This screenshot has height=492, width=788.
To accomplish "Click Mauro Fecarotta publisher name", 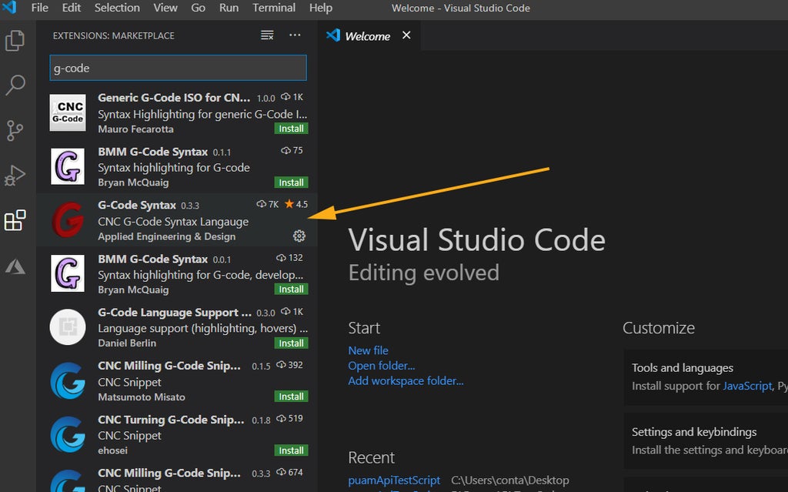I will (135, 129).
